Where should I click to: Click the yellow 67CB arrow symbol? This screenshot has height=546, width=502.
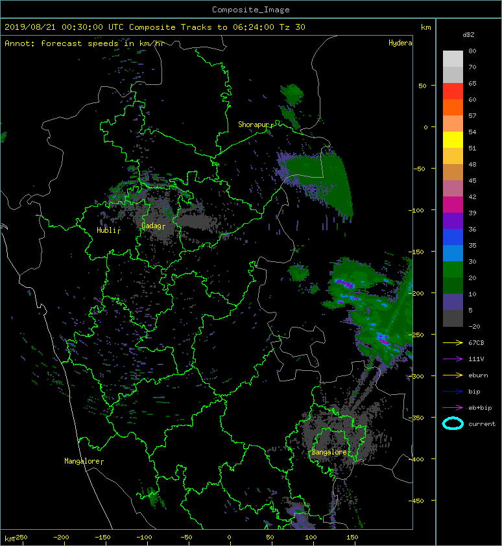453,343
